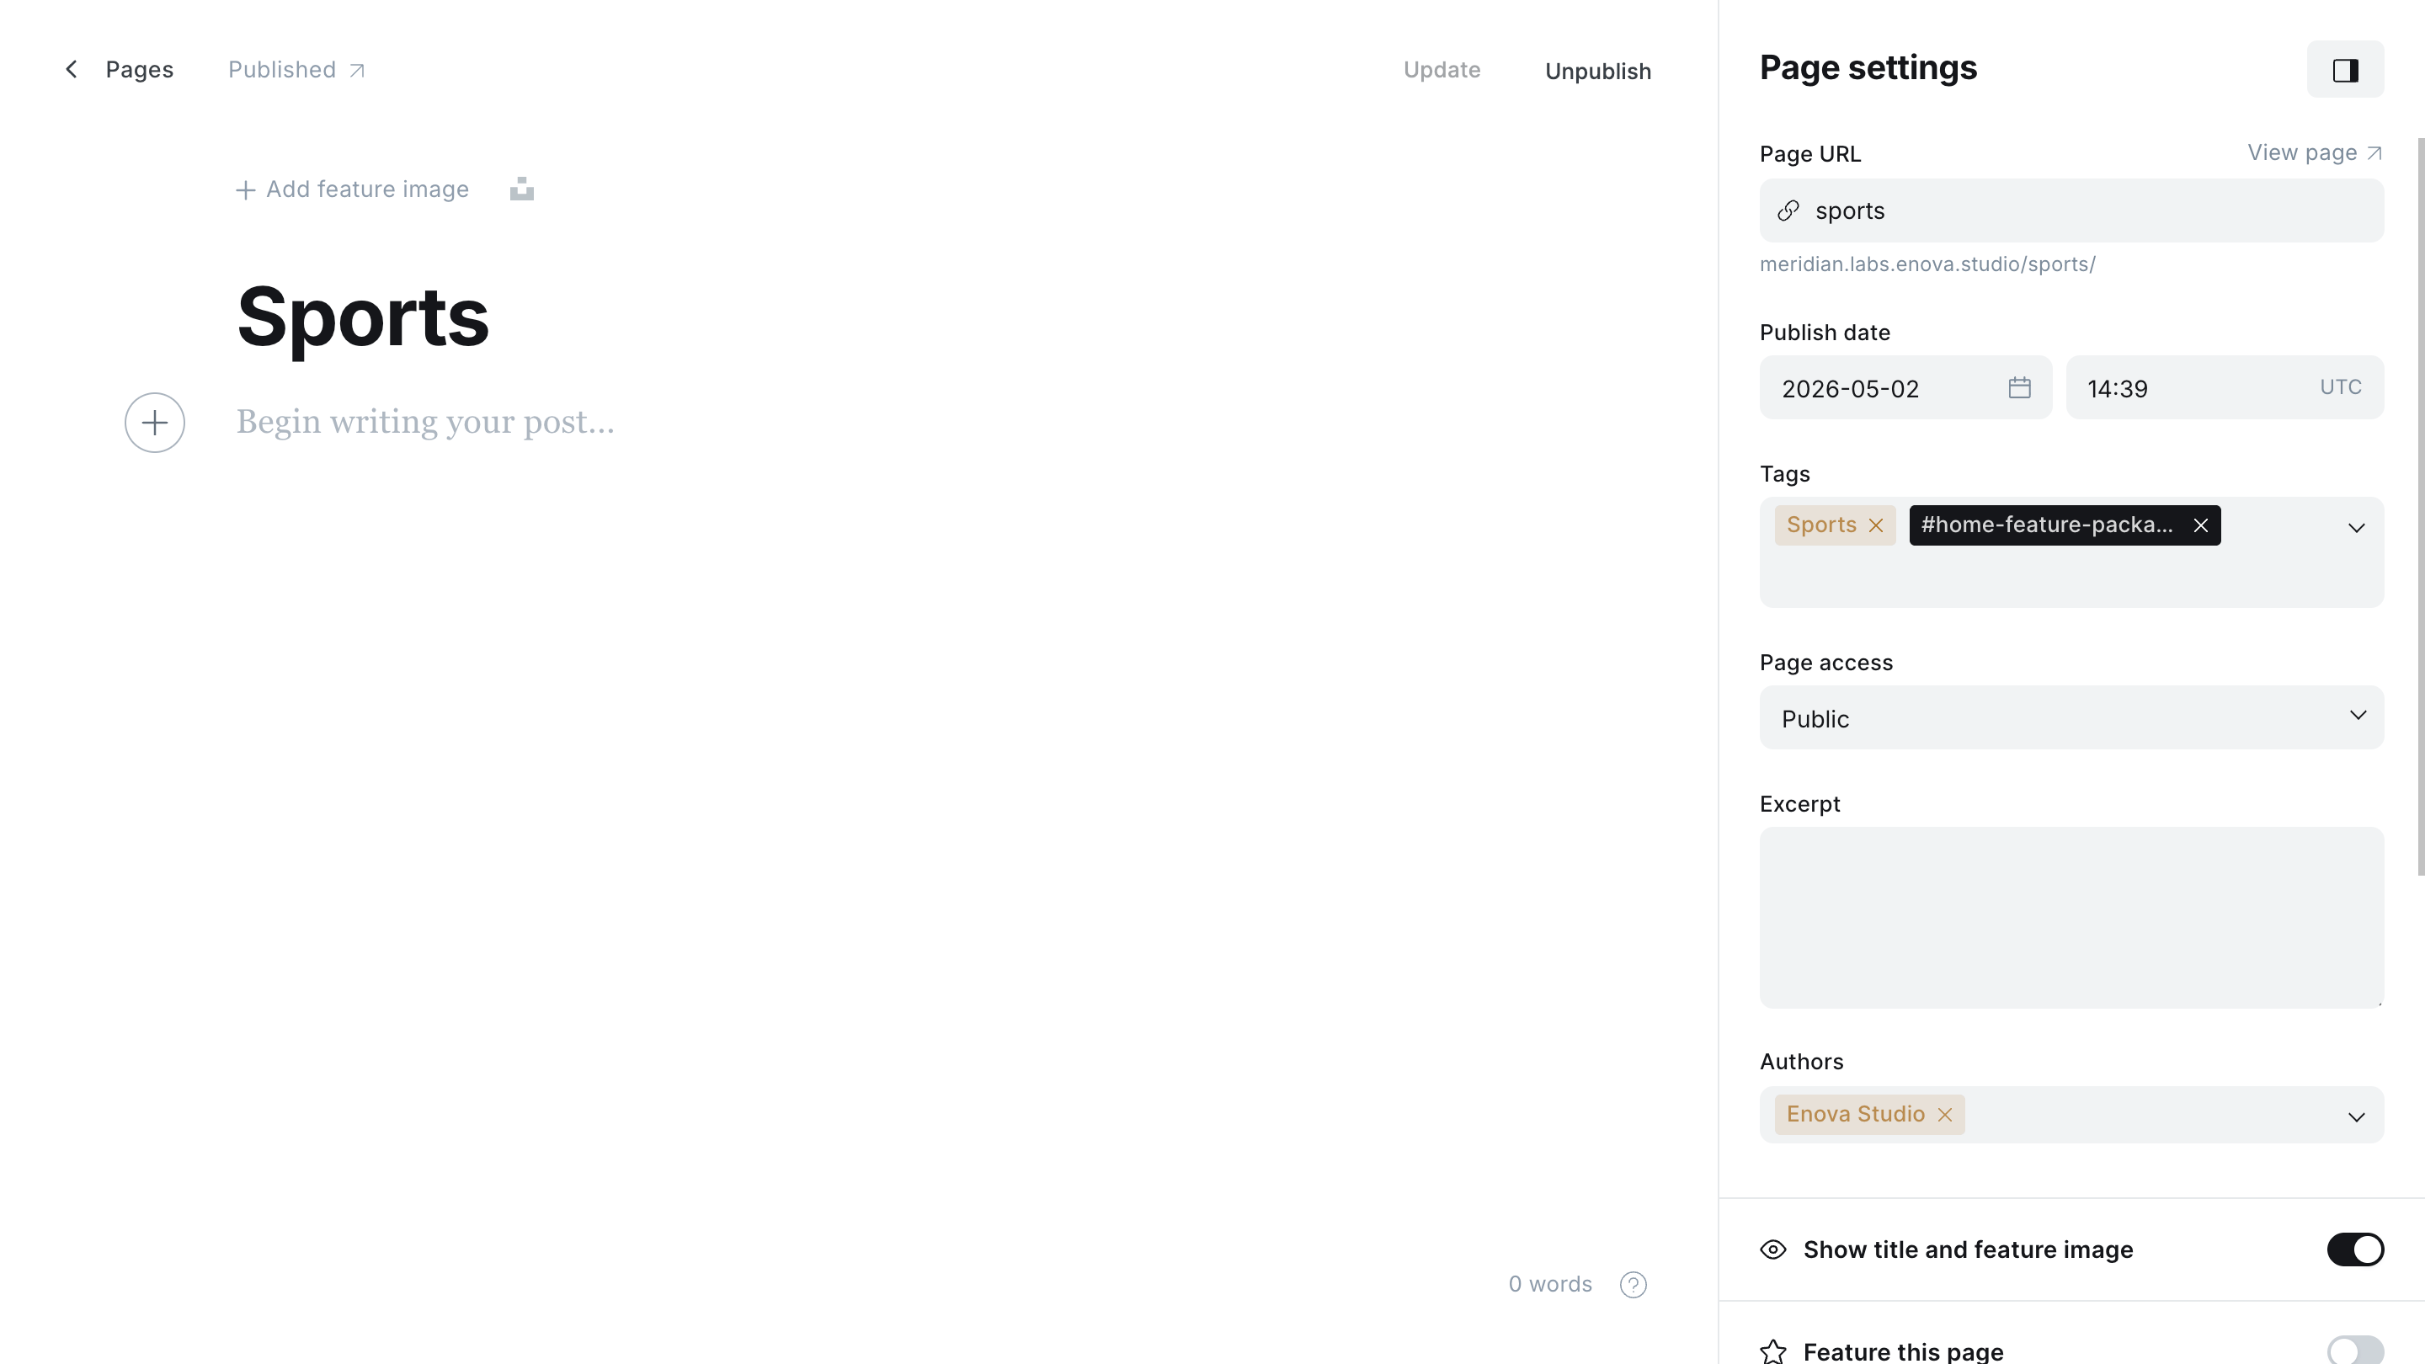Remove the Sports tag
Image resolution: width=2425 pixels, height=1364 pixels.
pyautogui.click(x=1875, y=525)
